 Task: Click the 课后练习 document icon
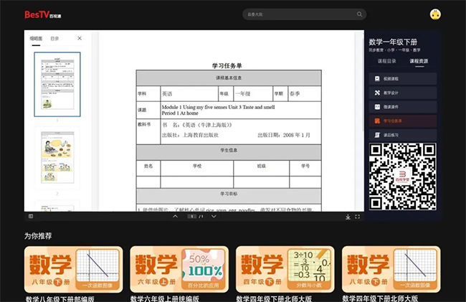[x=377, y=135]
